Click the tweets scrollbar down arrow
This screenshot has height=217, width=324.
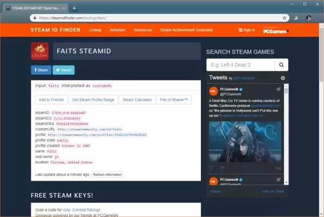click(x=286, y=182)
